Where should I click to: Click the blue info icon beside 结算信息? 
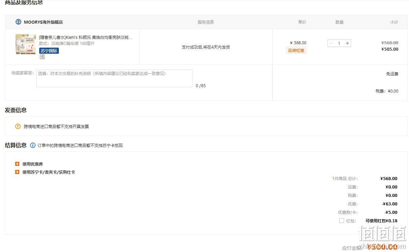33,145
